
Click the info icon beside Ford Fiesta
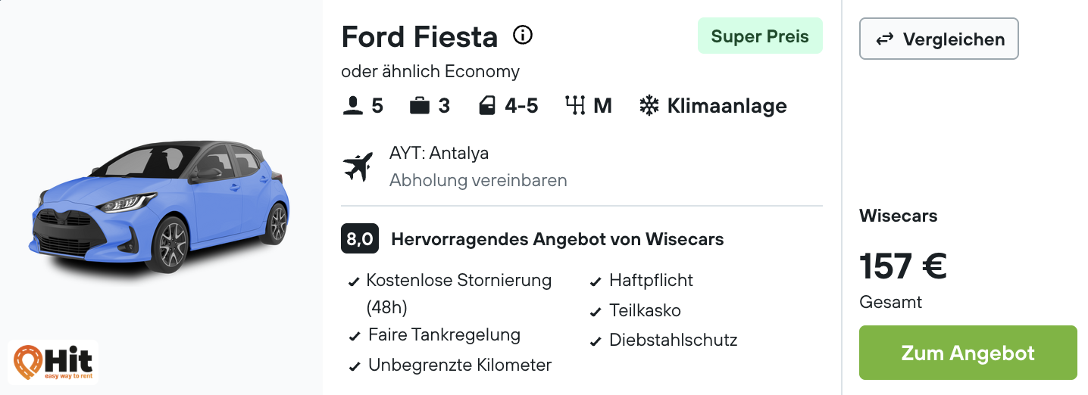[x=523, y=35]
